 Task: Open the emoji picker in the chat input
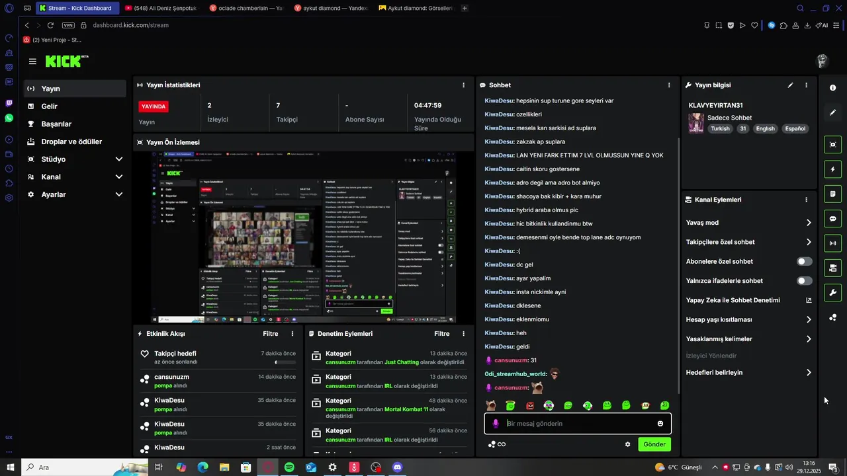click(x=660, y=424)
